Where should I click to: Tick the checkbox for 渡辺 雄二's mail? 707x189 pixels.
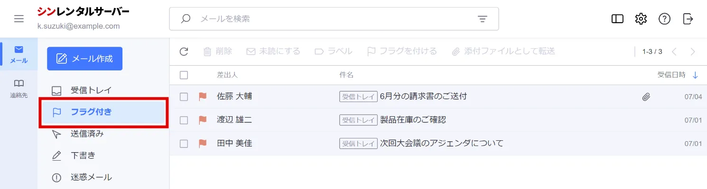tap(184, 120)
